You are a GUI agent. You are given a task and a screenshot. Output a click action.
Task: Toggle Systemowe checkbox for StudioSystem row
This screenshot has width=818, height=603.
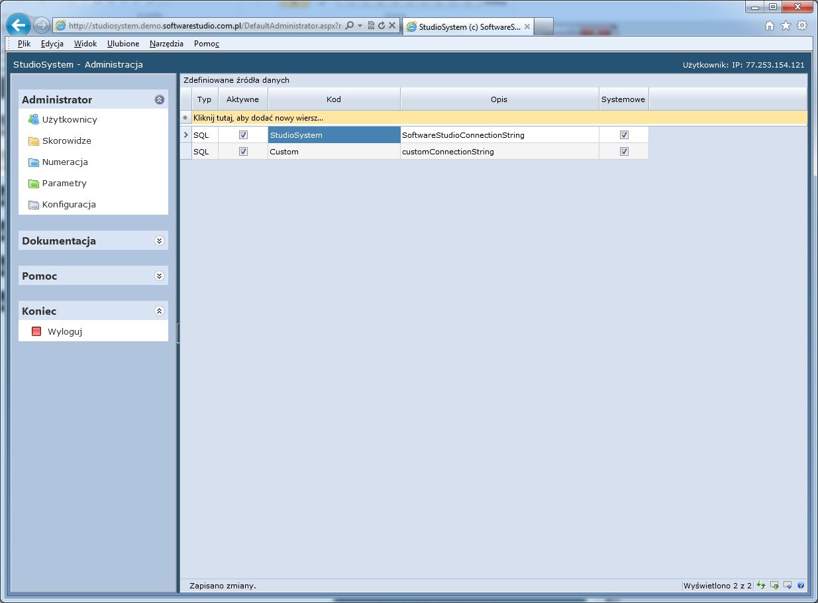point(624,135)
